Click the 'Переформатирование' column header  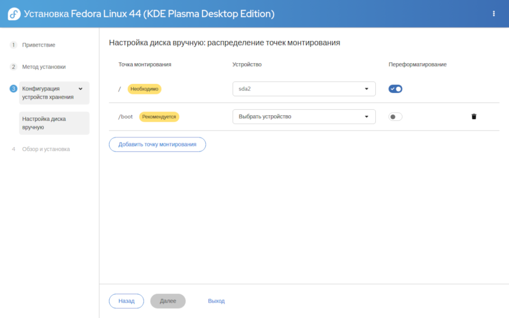pyautogui.click(x=418, y=65)
